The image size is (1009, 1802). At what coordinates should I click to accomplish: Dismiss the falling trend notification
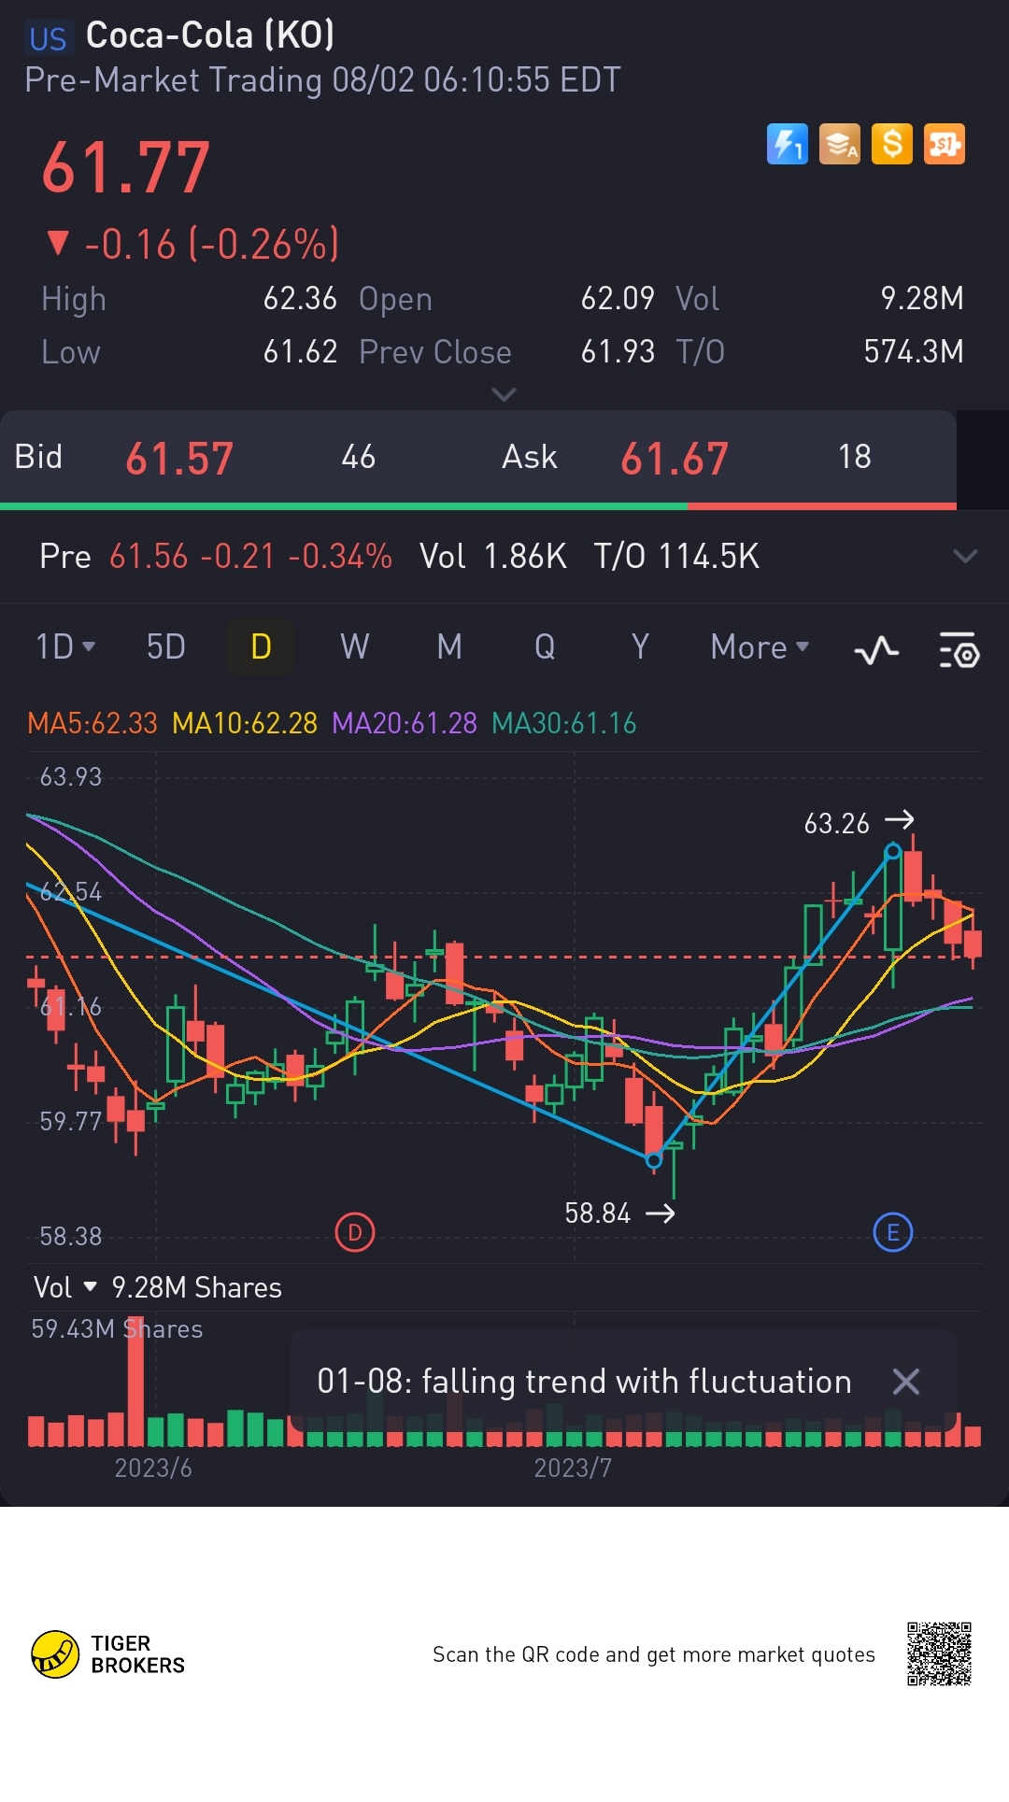pos(905,1382)
